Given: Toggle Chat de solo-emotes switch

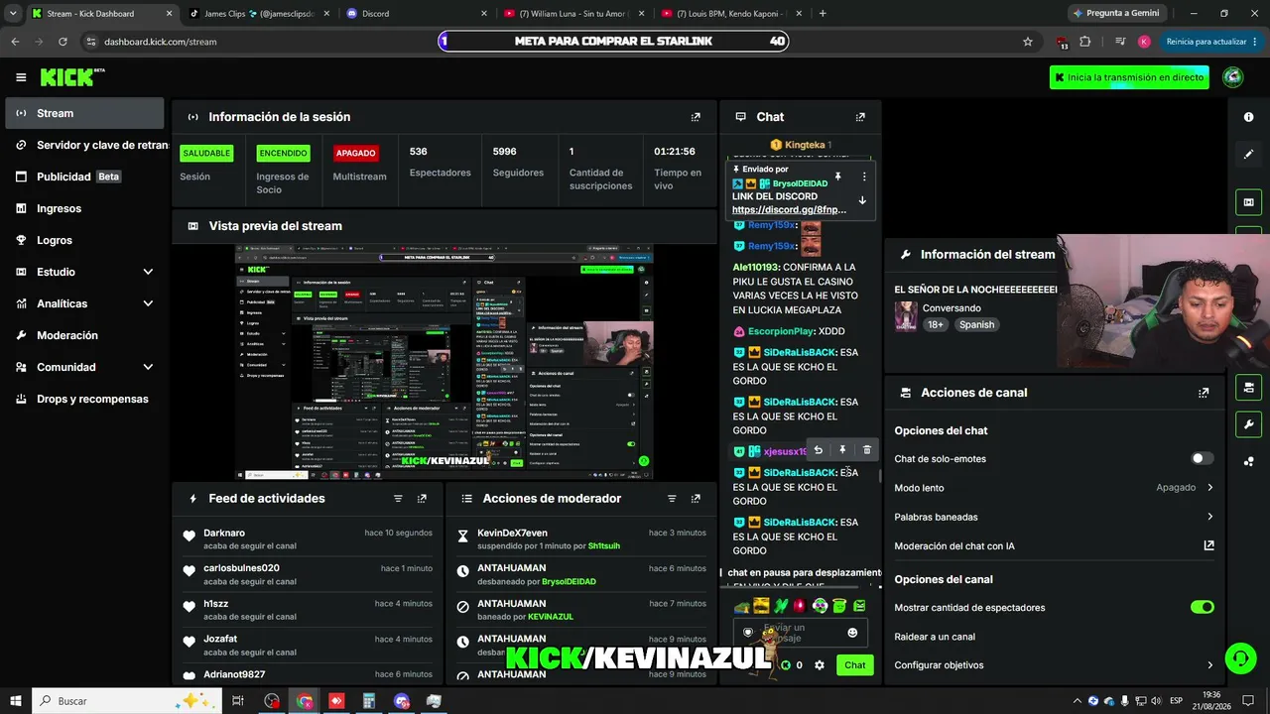Looking at the screenshot, I should [1202, 458].
